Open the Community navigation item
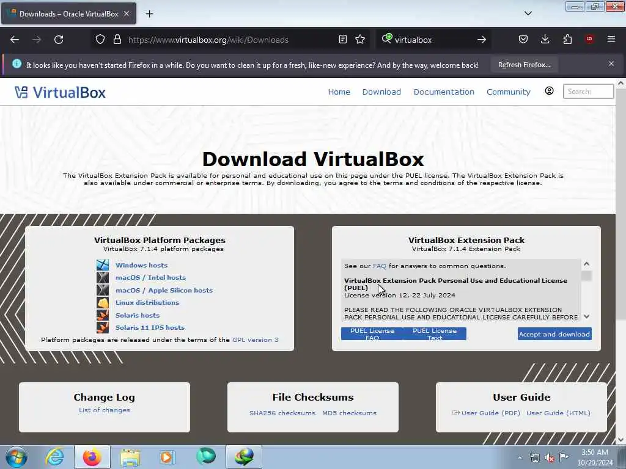The height and width of the screenshot is (469, 626). (508, 92)
